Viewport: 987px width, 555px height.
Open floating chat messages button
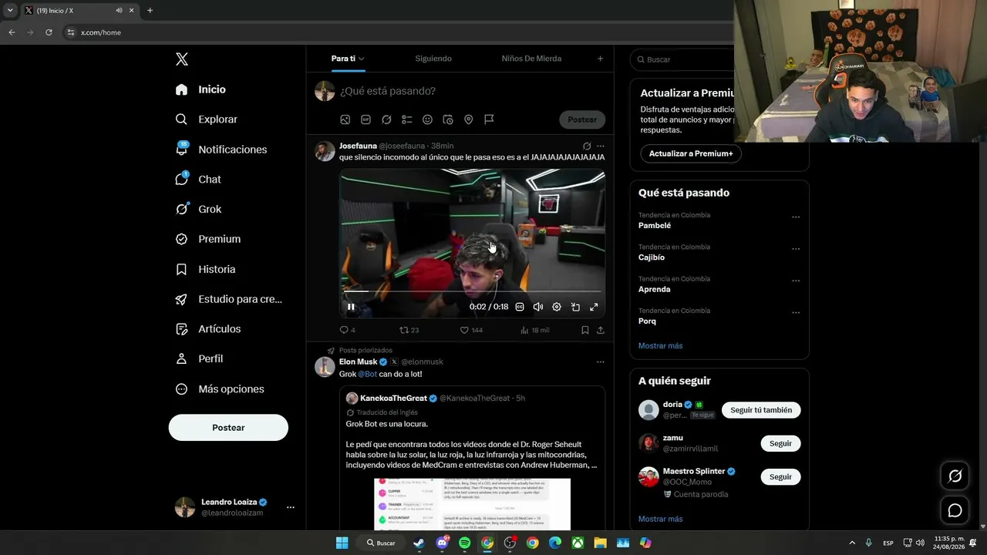pyautogui.click(x=955, y=510)
